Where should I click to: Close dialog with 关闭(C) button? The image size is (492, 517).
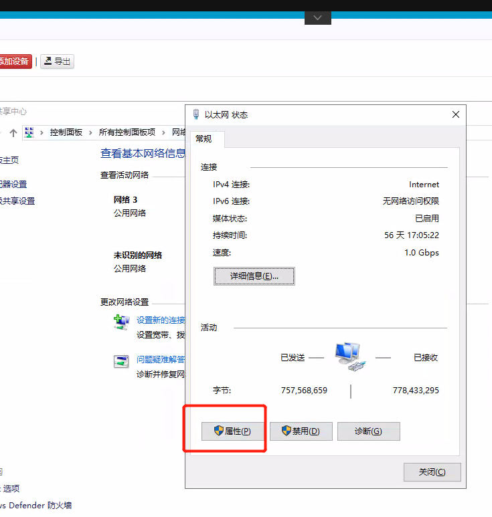click(432, 472)
